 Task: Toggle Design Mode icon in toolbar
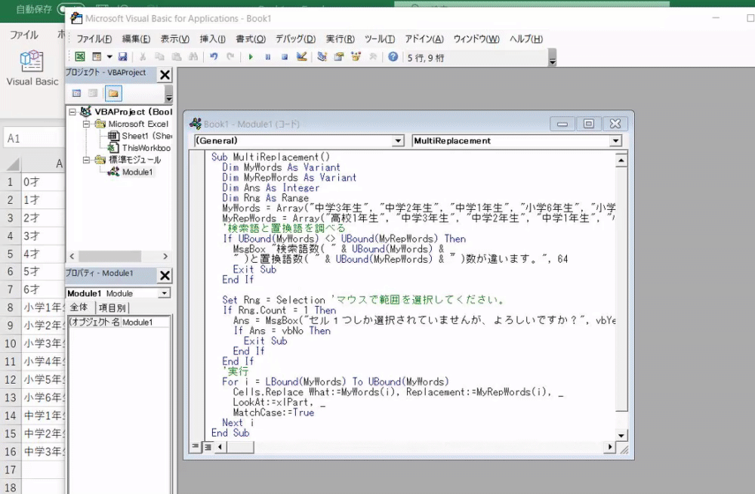302,57
